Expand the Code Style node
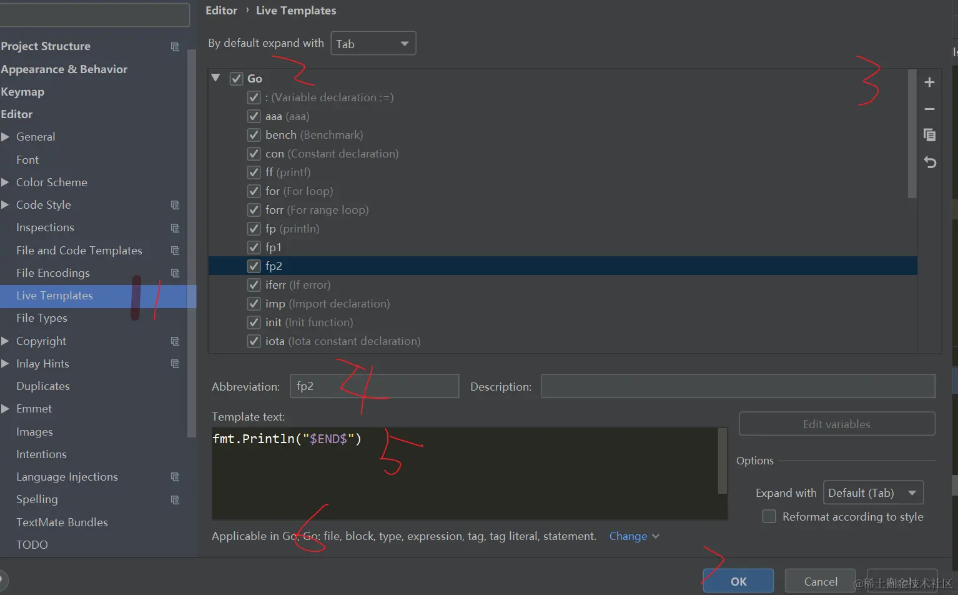 point(5,205)
